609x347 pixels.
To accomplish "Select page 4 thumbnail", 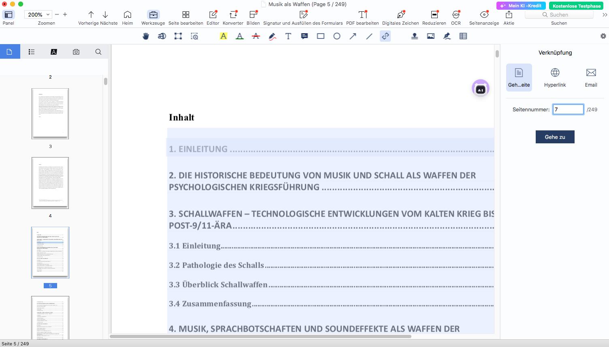I will [x=50, y=183].
